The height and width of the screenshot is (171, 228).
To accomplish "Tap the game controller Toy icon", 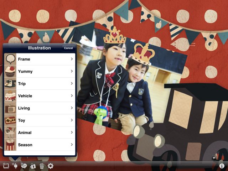I will point(10,120).
